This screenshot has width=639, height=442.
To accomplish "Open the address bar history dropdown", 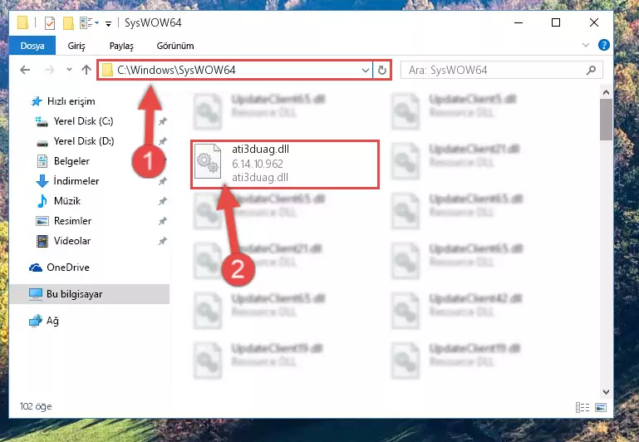I will pyautogui.click(x=366, y=71).
